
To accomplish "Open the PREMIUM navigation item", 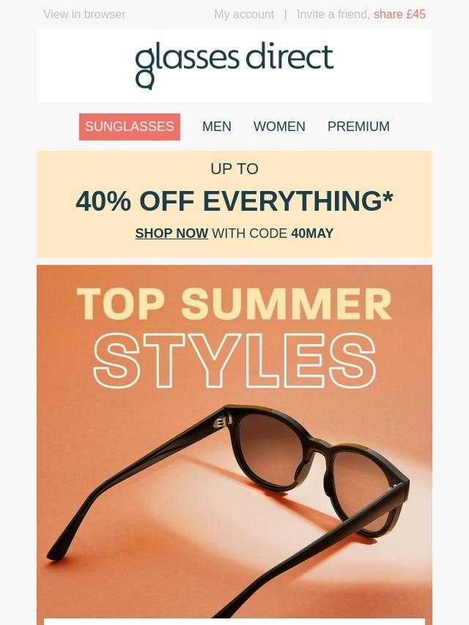I will [358, 127].
